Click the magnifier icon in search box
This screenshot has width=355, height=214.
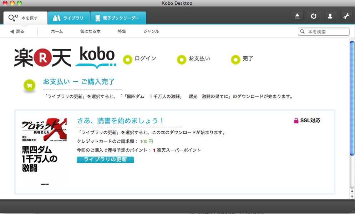pos(302,31)
